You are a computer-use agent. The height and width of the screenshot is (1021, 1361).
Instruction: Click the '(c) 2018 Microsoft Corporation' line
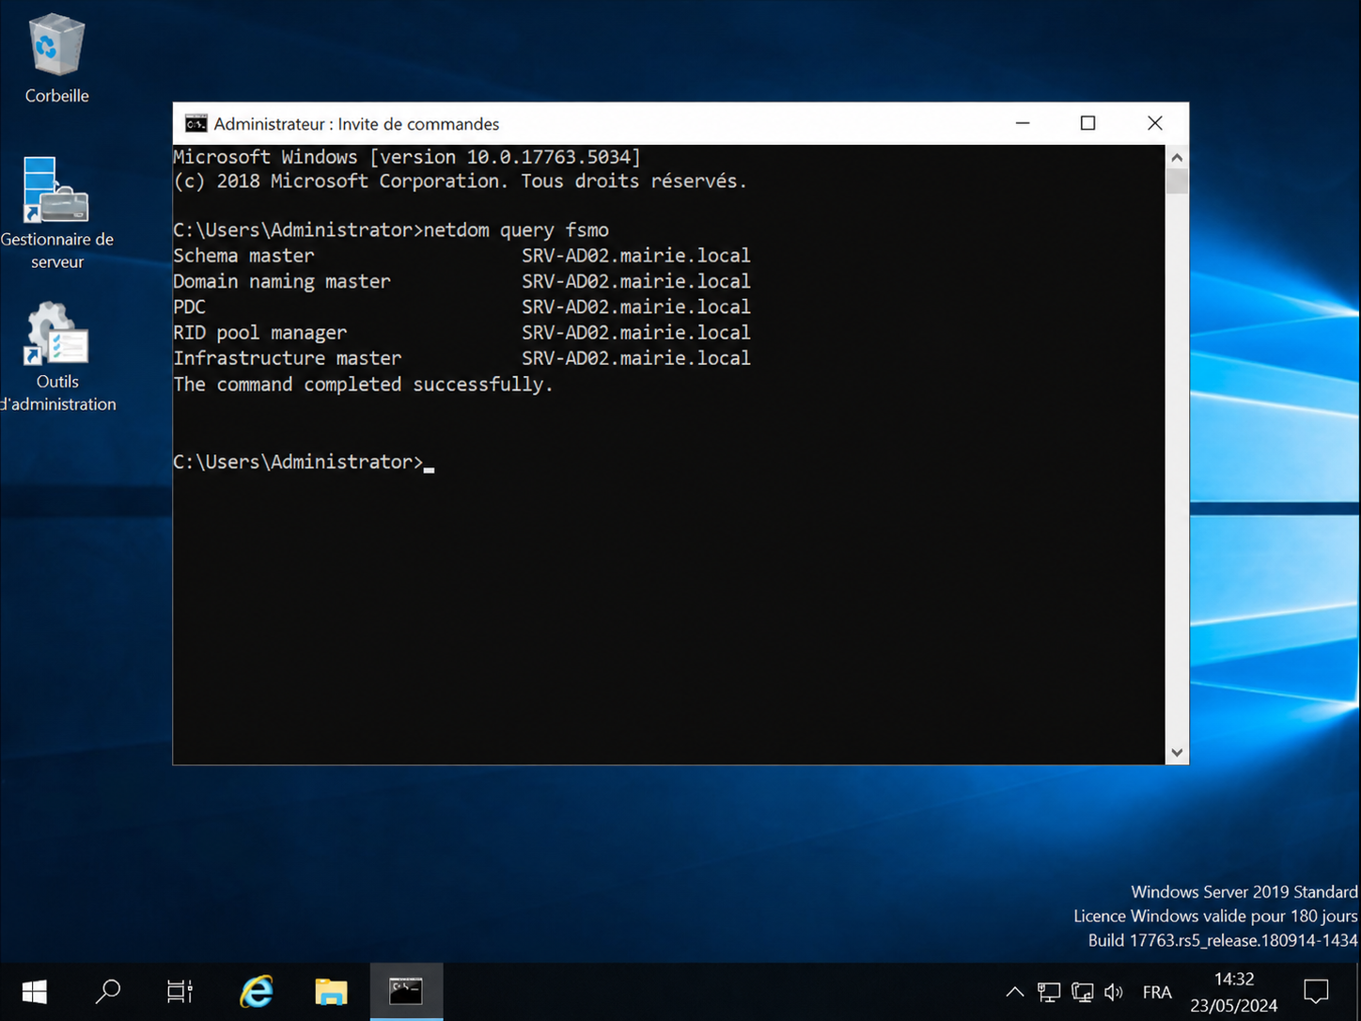tap(460, 181)
